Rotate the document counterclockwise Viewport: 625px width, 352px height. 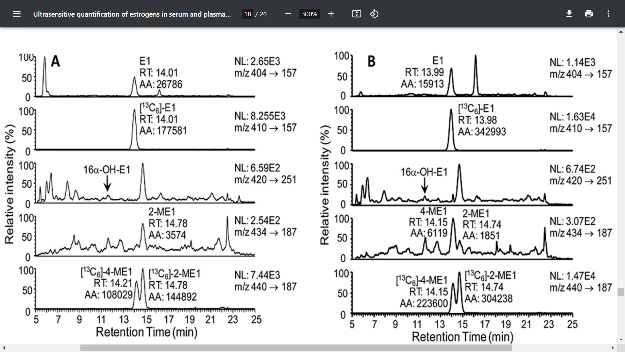(x=374, y=14)
